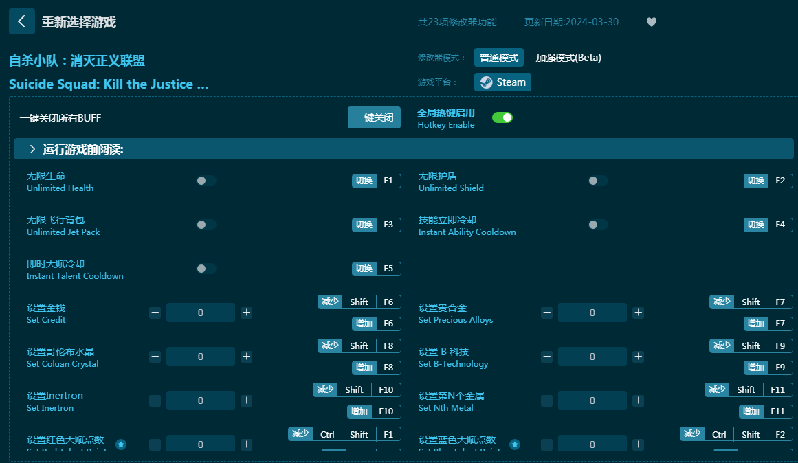Click the Set Credit value field
The height and width of the screenshot is (463, 798).
(x=201, y=313)
